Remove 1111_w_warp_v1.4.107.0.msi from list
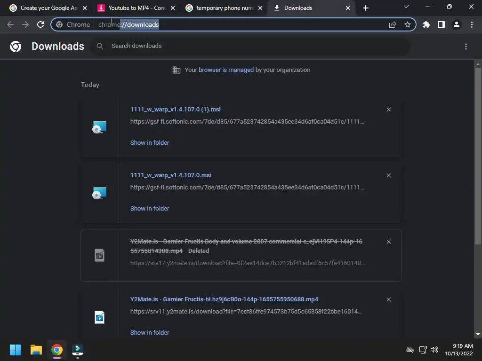Image resolution: width=482 pixels, height=361 pixels. click(388, 175)
